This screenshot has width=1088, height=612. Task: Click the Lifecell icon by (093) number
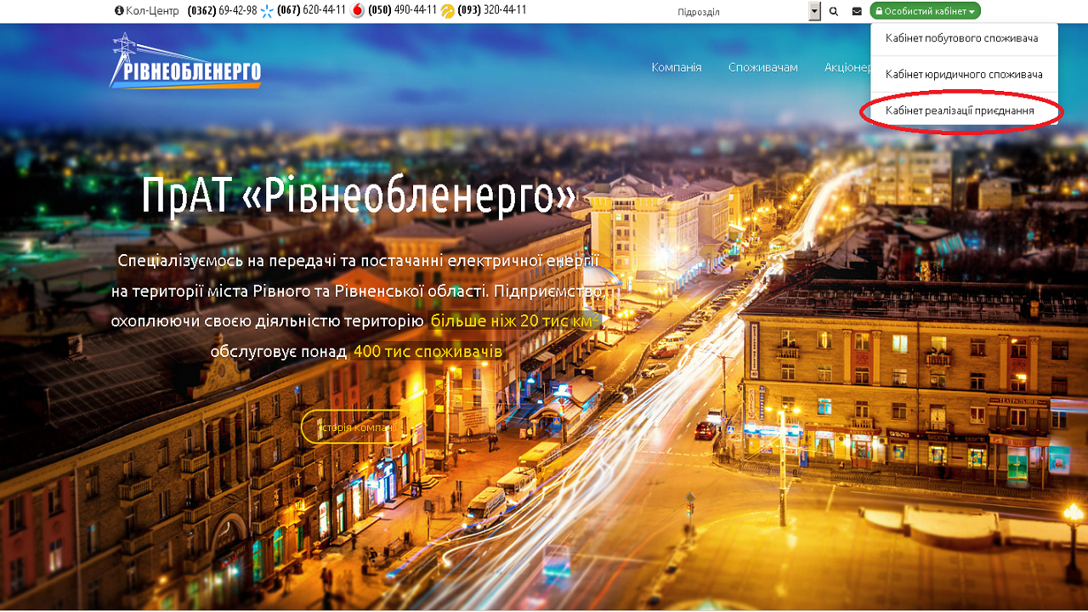tap(448, 11)
